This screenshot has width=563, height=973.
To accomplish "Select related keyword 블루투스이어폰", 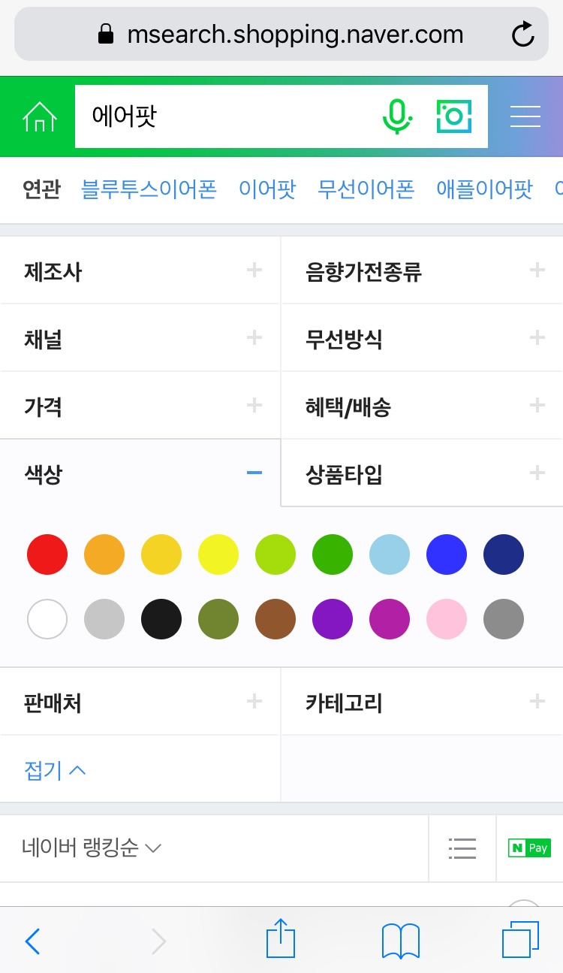I will click(x=149, y=189).
